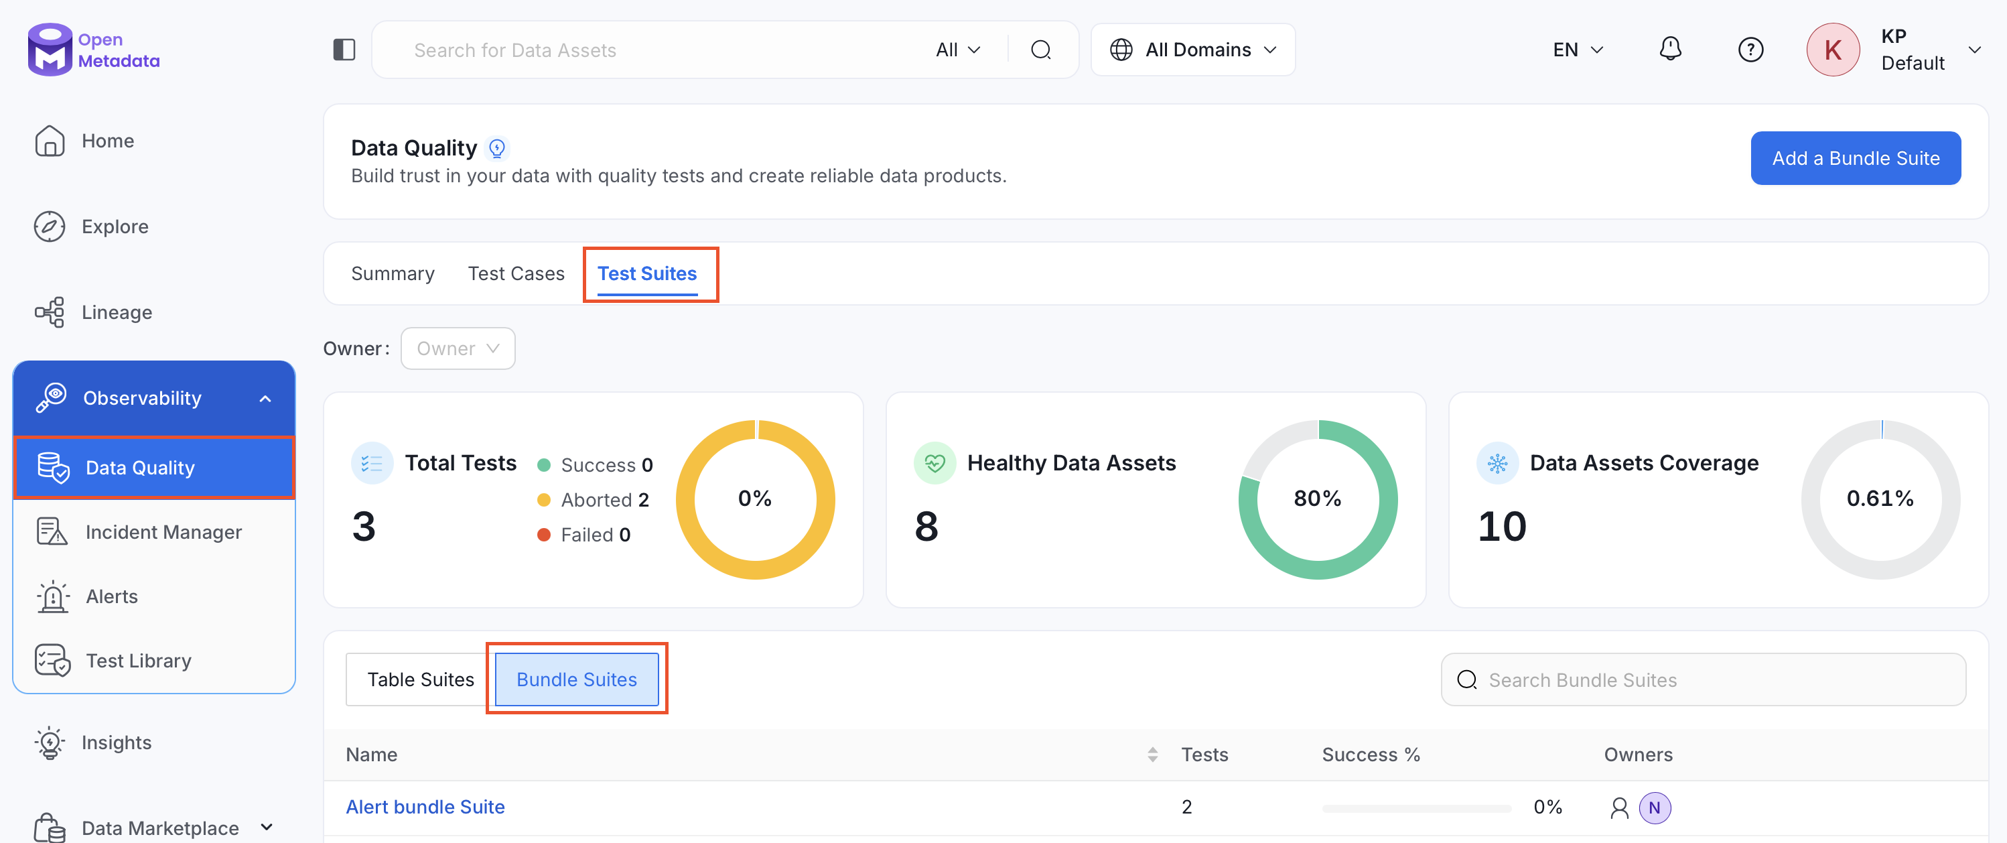Sort the table by Name column

coord(1152,754)
